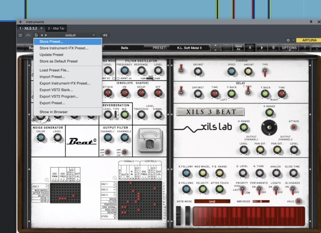Screen dimensions: 321x233
Task: Flip the PRIORITY high/low switch
Action: [242, 191]
